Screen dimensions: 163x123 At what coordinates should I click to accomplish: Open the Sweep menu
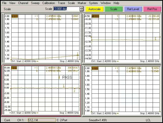pyautogui.click(x=35, y=3)
